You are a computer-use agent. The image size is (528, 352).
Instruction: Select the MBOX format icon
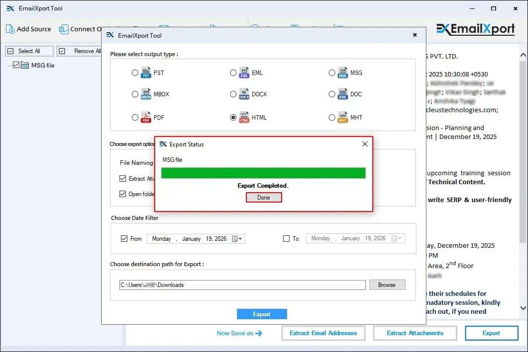[146, 94]
